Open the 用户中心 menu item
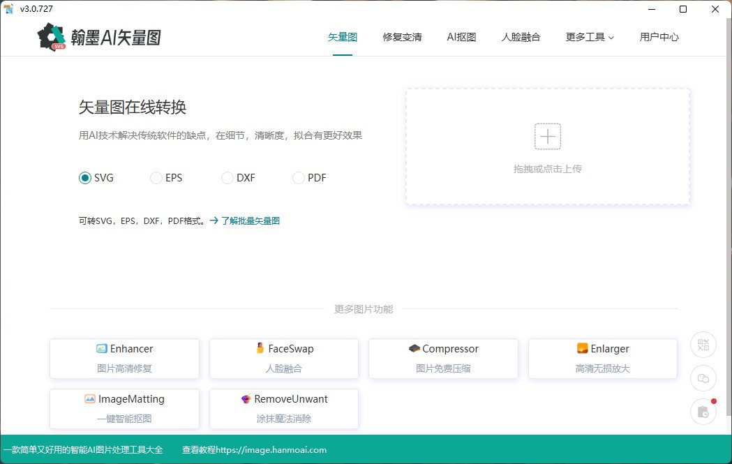The height and width of the screenshot is (464, 732). click(659, 37)
